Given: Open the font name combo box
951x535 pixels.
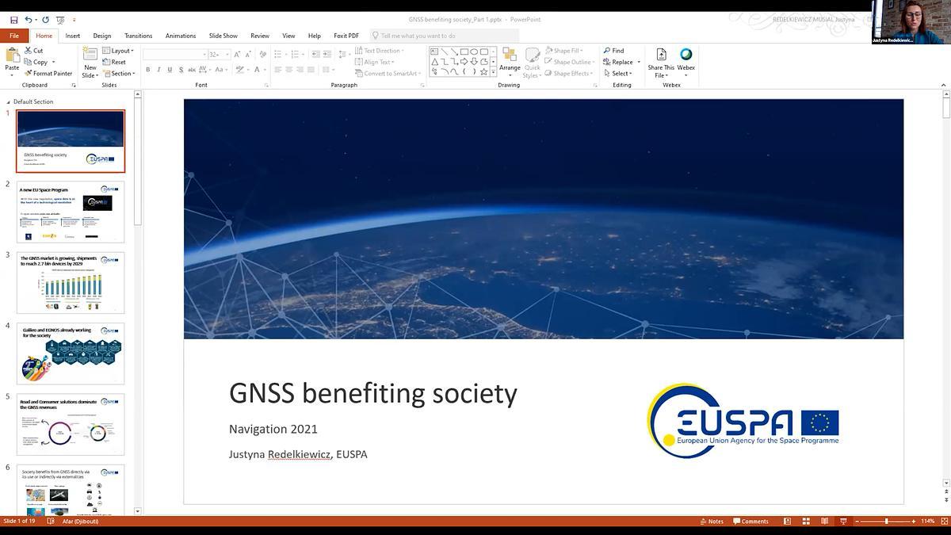Looking at the screenshot, I should click(174, 55).
